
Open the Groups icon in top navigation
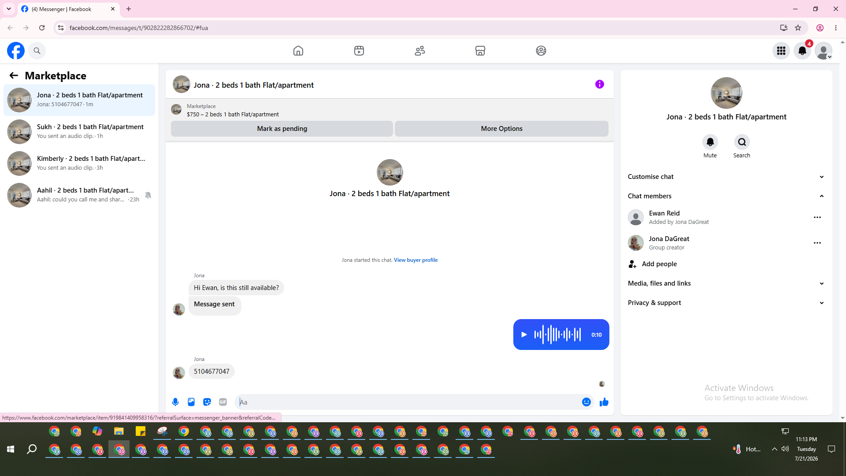point(541,51)
